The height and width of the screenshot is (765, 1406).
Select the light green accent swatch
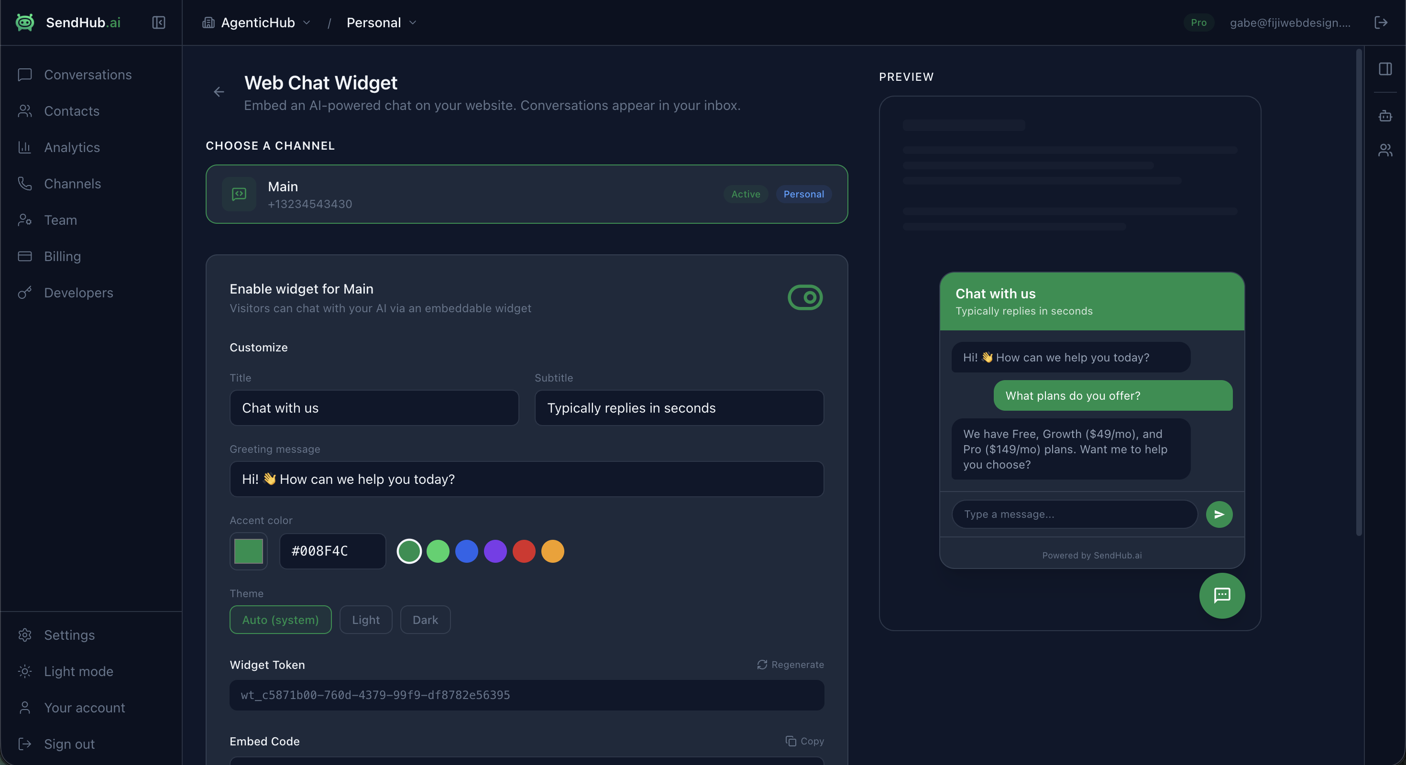pyautogui.click(x=438, y=551)
